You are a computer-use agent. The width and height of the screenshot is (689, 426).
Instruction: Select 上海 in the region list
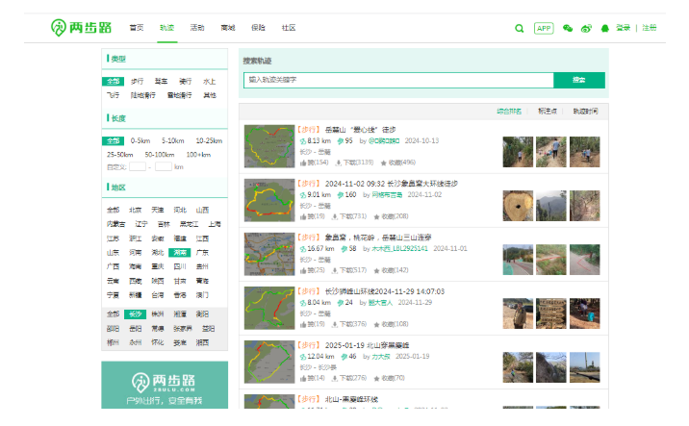[215, 224]
